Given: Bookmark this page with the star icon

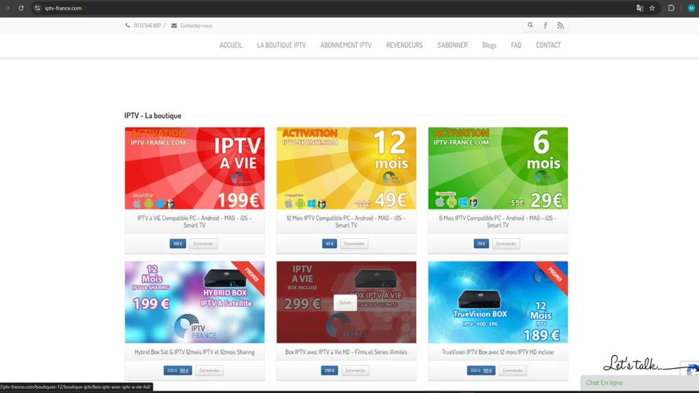Looking at the screenshot, I should pos(652,8).
